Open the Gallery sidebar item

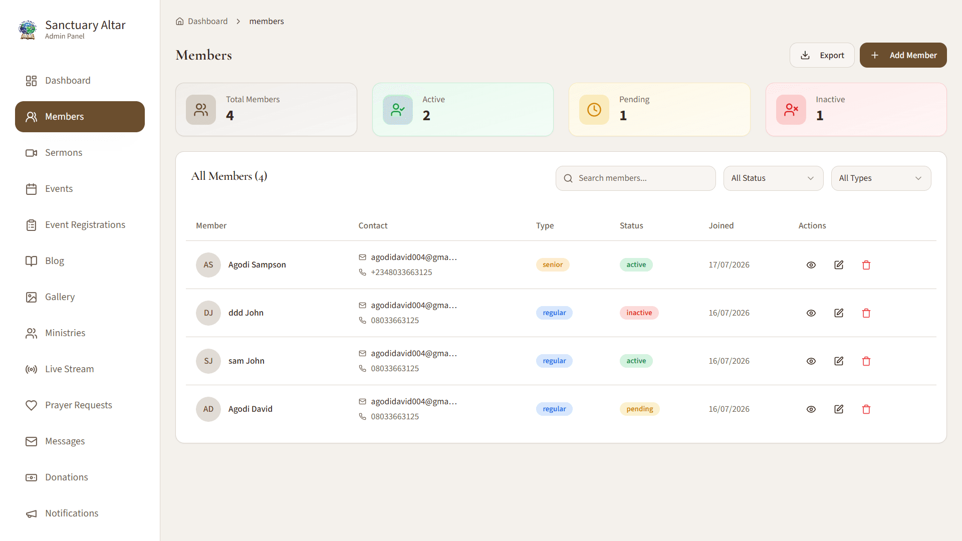pyautogui.click(x=80, y=297)
